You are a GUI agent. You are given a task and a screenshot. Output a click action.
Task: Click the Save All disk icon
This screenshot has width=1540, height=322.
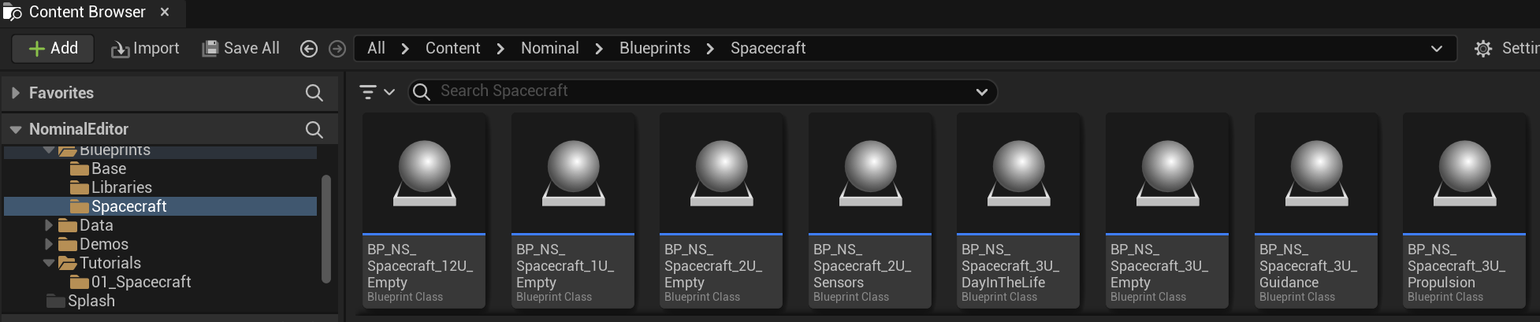[210, 49]
